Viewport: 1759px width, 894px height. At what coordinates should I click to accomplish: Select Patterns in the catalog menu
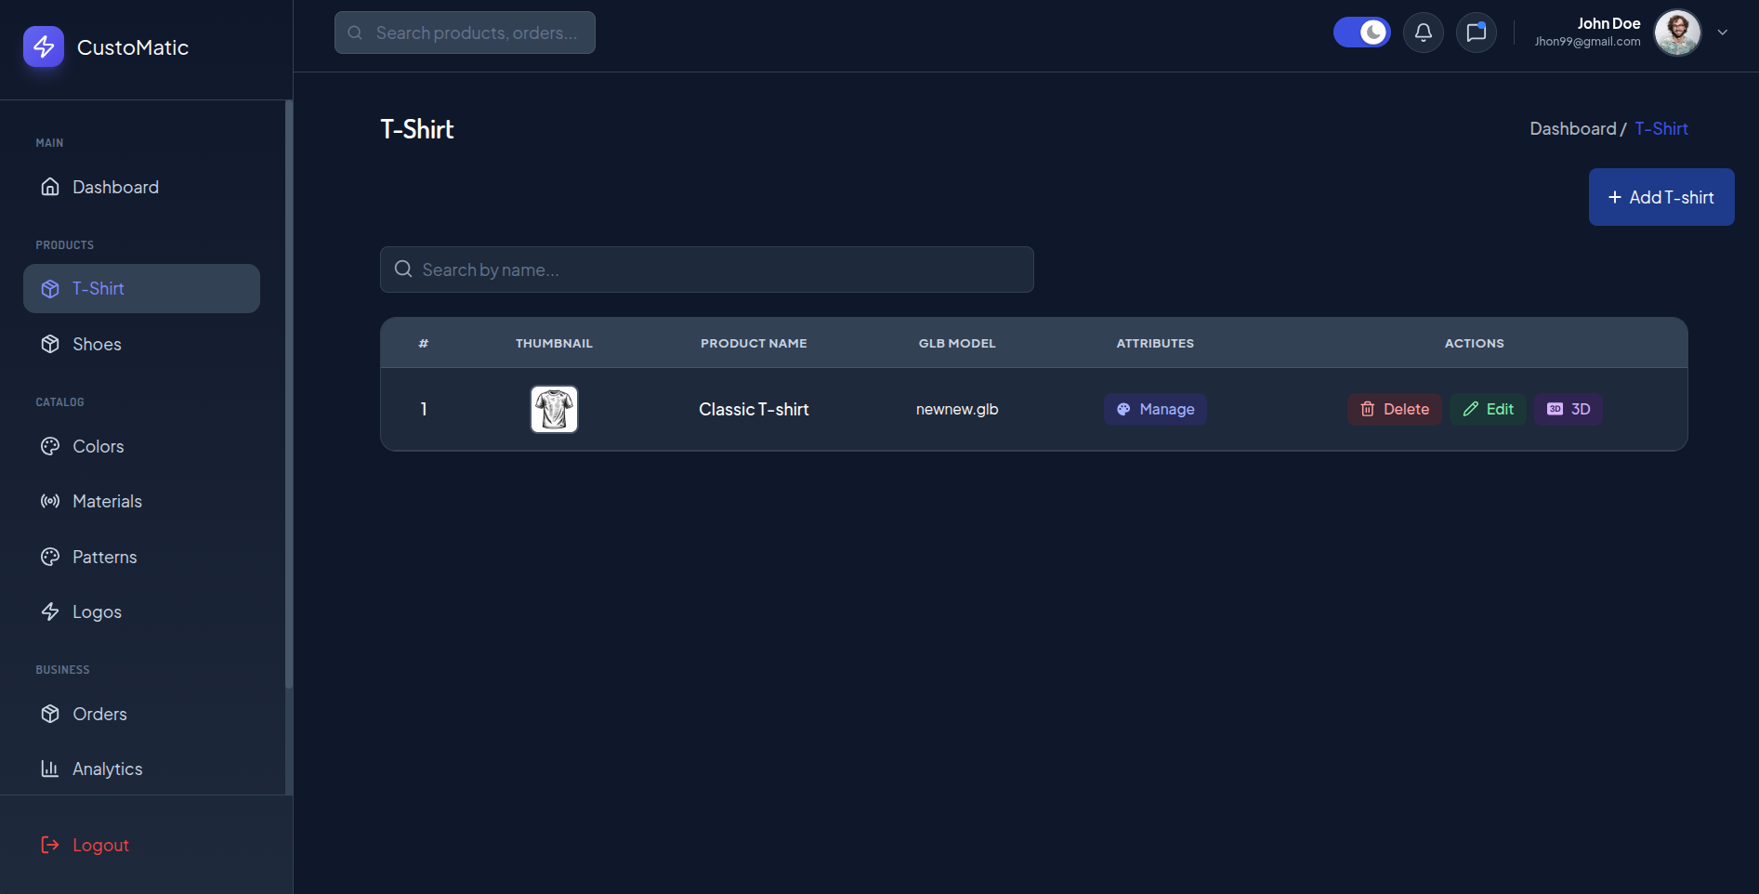(141, 557)
